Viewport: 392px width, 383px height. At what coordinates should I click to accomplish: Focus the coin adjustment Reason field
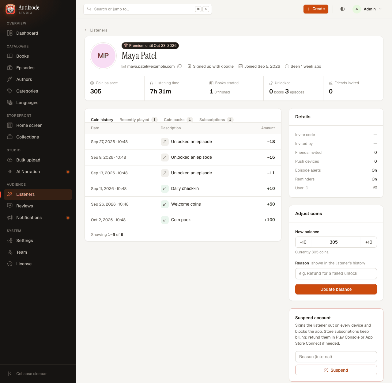coord(336,274)
